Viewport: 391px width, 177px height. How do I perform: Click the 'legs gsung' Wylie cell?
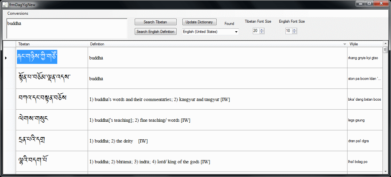[365, 120]
